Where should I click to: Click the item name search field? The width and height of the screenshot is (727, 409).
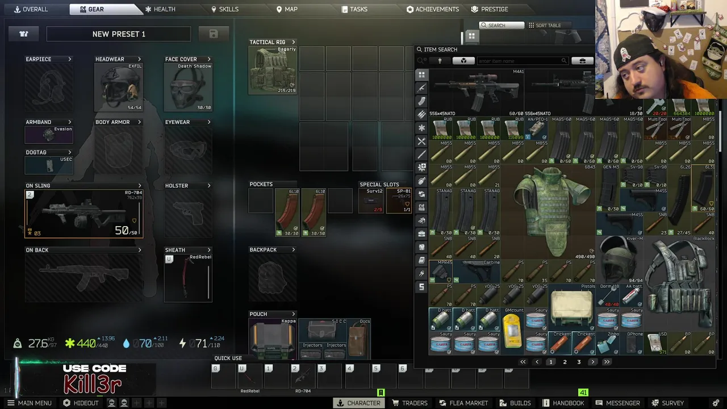pyautogui.click(x=523, y=61)
